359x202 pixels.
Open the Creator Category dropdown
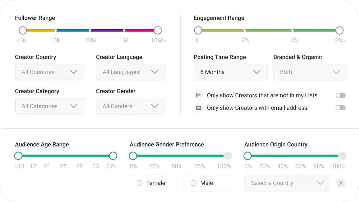[x=50, y=106]
